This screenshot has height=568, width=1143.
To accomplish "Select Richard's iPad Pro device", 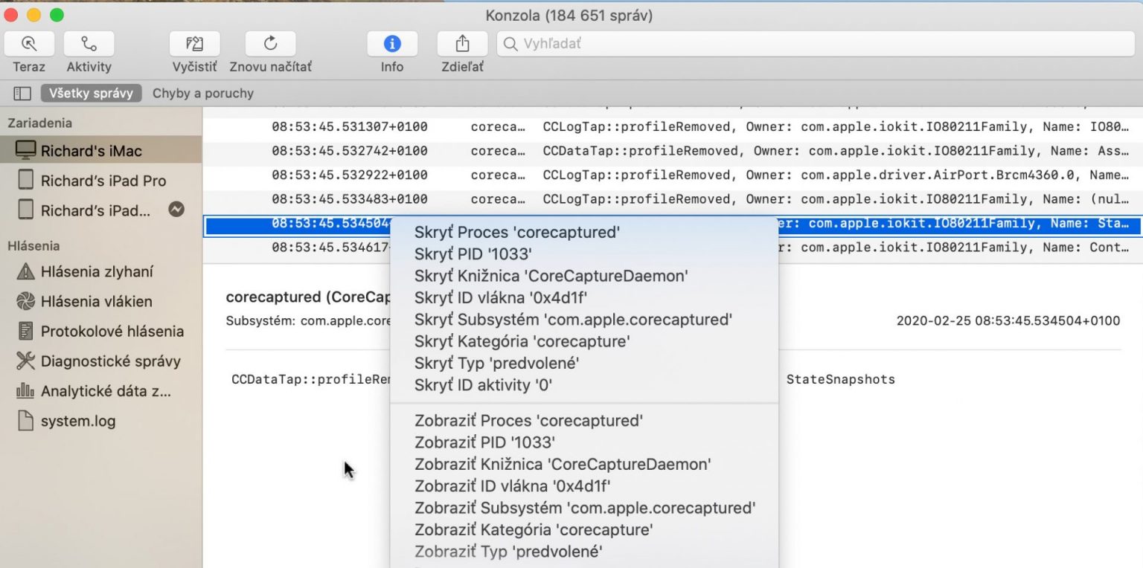I will (100, 181).
